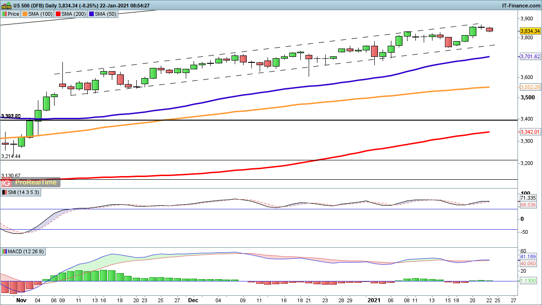Open the IT-Finance.com link
Image resolution: width=542 pixels, height=305 pixels.
point(521,5)
